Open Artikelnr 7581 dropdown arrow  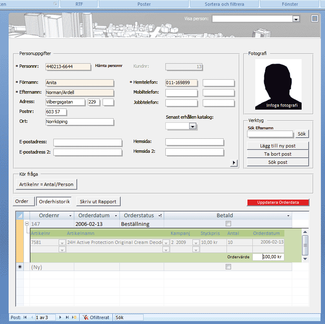[x=62, y=242]
